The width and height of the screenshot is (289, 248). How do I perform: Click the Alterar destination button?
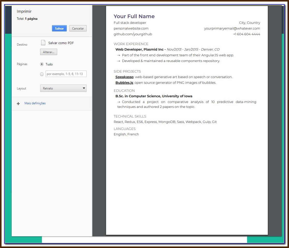pos(48,52)
